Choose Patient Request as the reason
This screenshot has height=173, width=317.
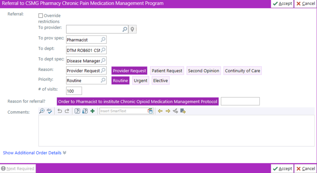click(167, 71)
